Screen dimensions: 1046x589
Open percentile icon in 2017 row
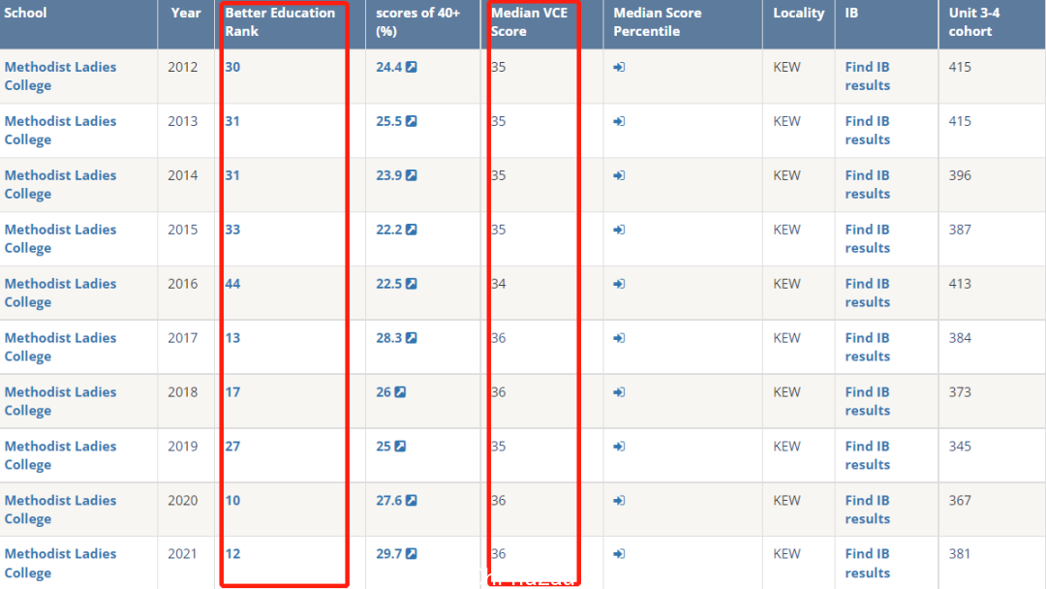tap(619, 338)
